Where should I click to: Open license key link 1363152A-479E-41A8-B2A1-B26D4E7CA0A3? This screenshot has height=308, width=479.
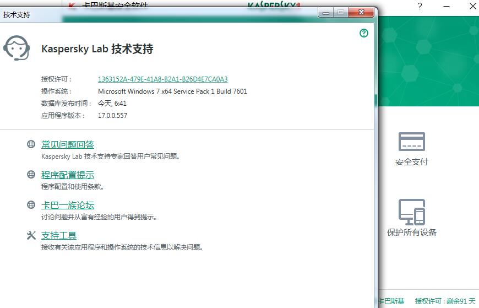[162, 79]
